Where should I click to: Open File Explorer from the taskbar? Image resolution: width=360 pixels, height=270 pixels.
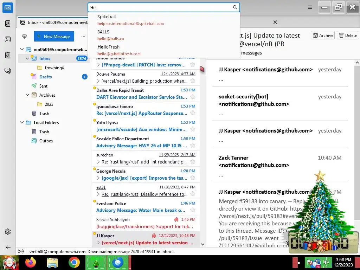(x=52, y=262)
